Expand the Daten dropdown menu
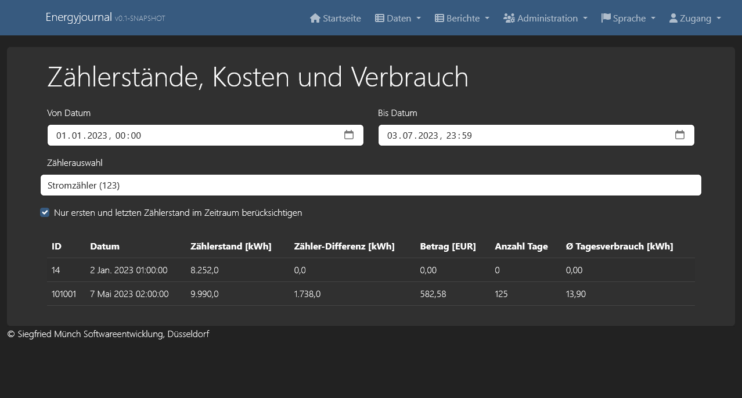Image resolution: width=742 pixels, height=398 pixels. 398,18
